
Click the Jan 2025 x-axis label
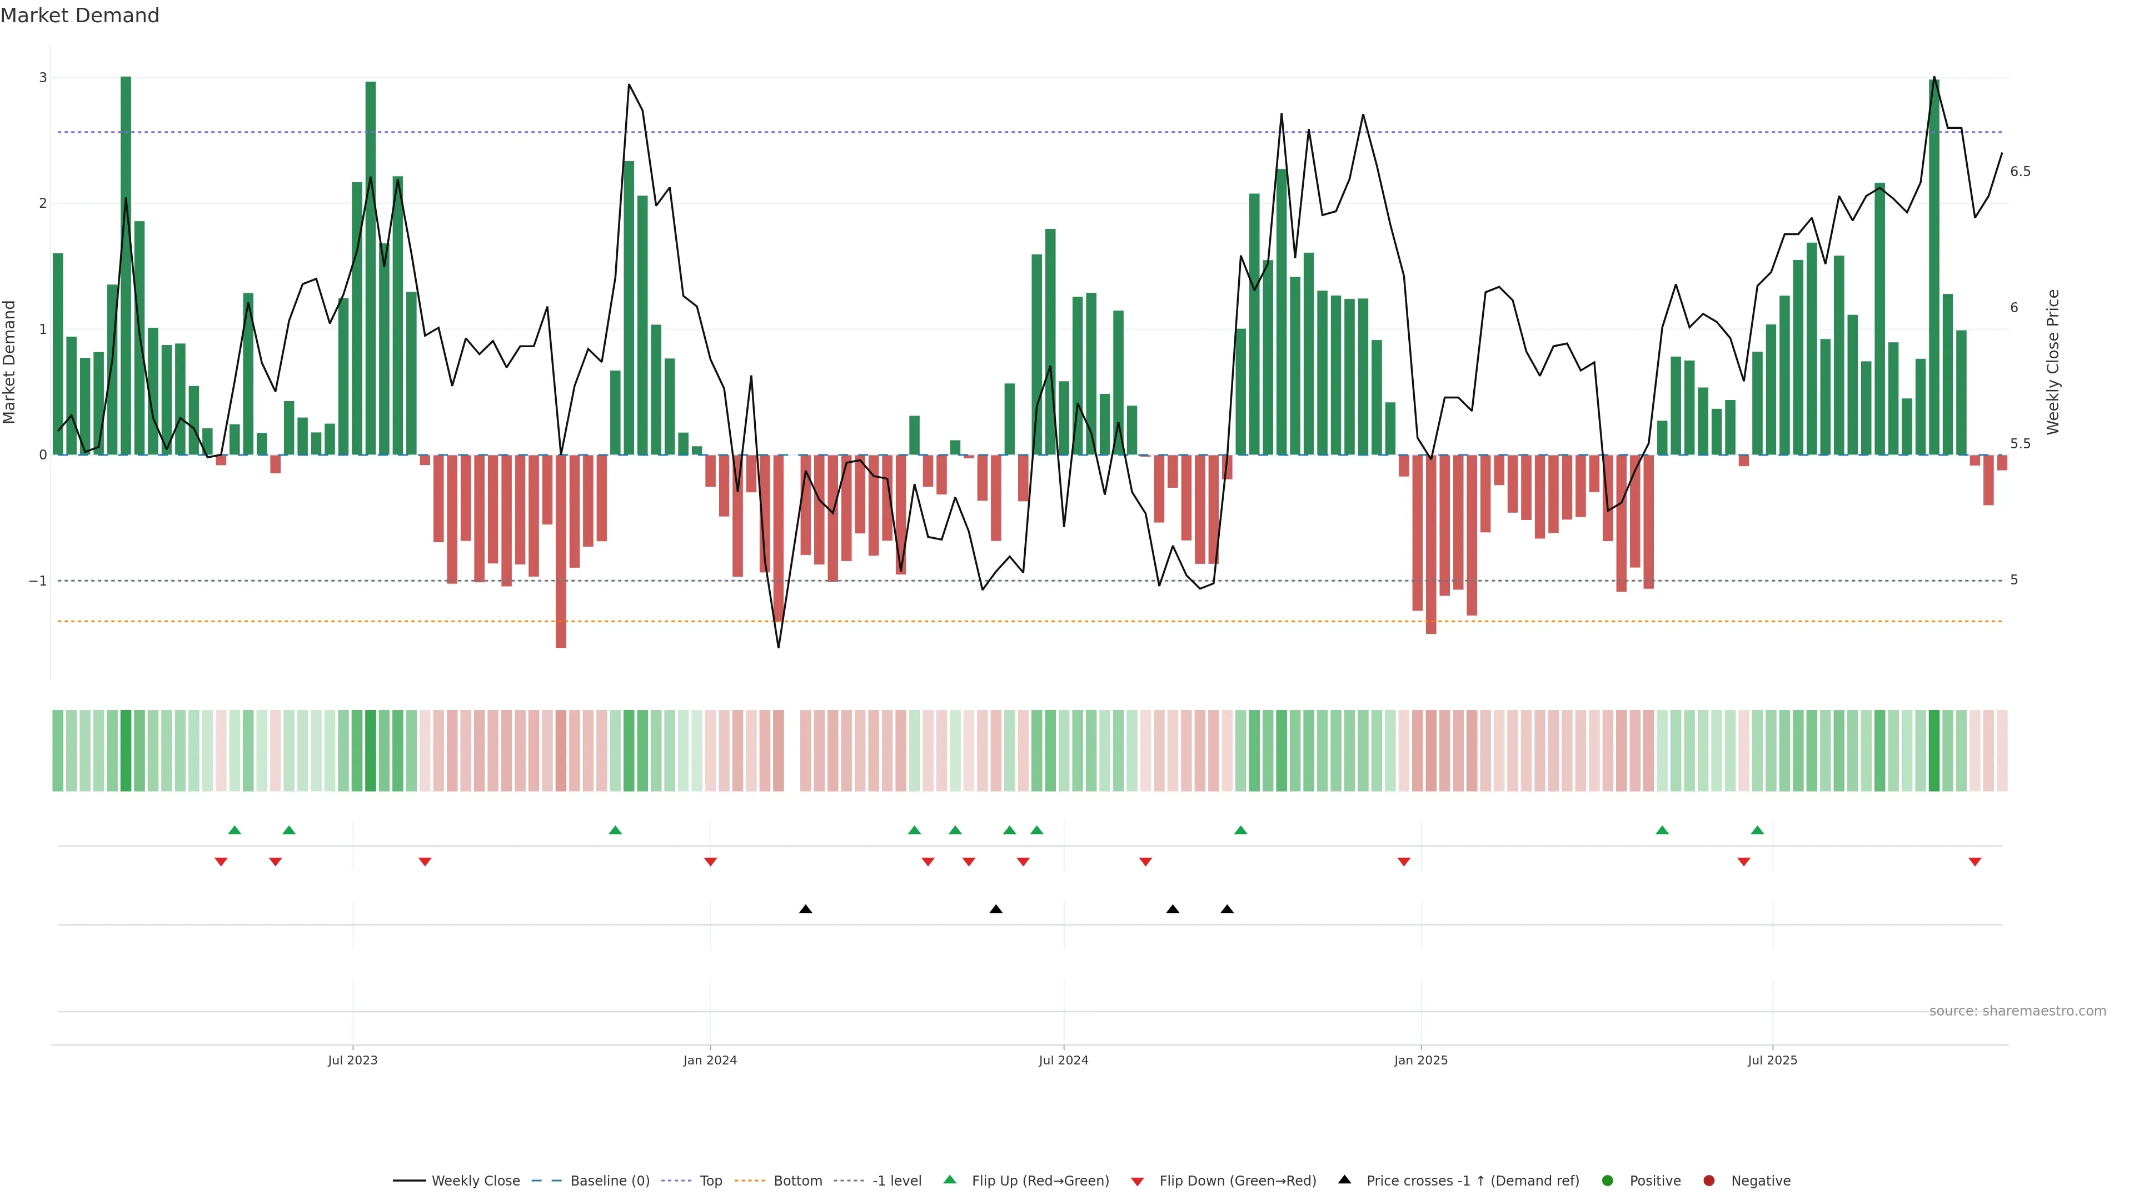point(1421,1060)
